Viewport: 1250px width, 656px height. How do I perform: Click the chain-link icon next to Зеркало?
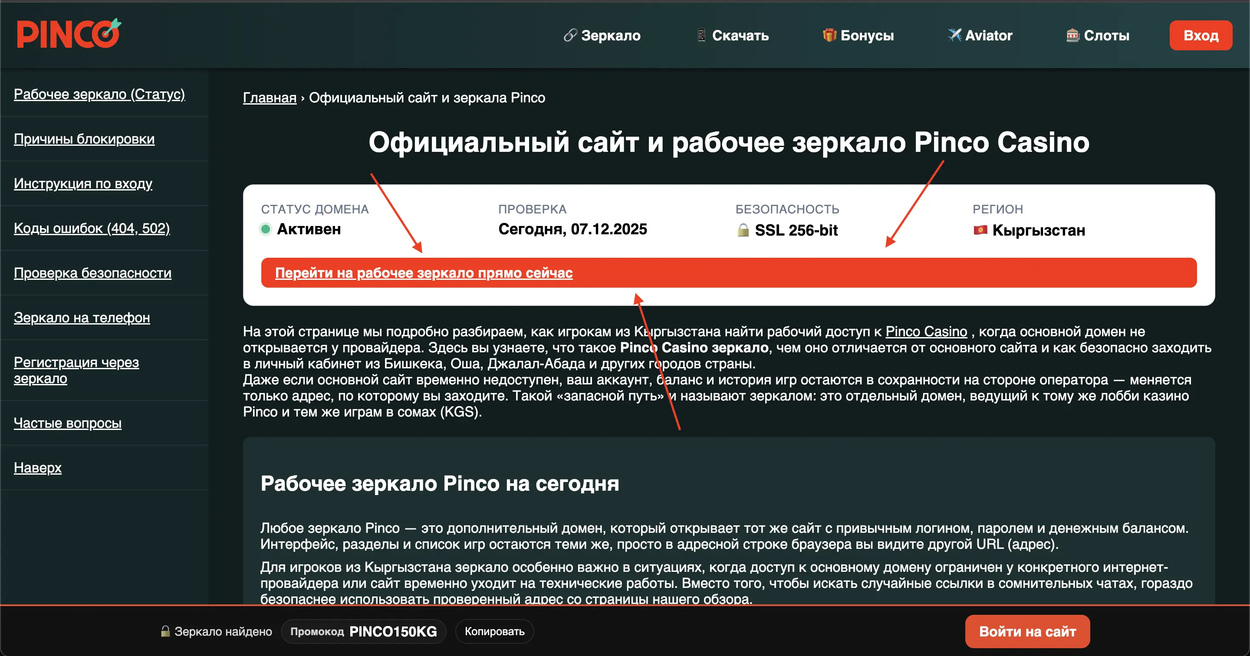pos(570,35)
